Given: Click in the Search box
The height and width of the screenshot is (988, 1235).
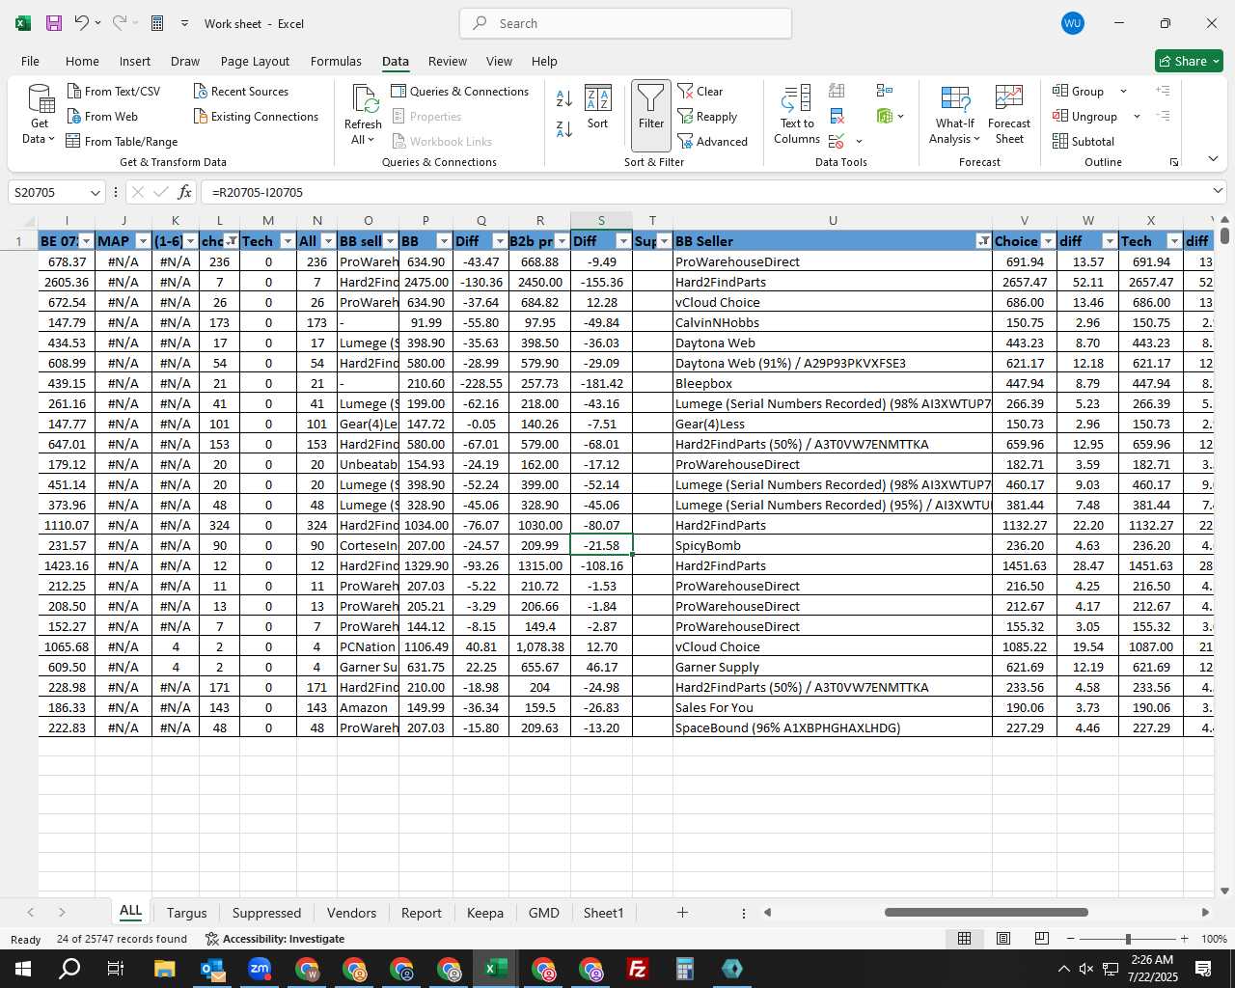Looking at the screenshot, I should click(x=625, y=23).
